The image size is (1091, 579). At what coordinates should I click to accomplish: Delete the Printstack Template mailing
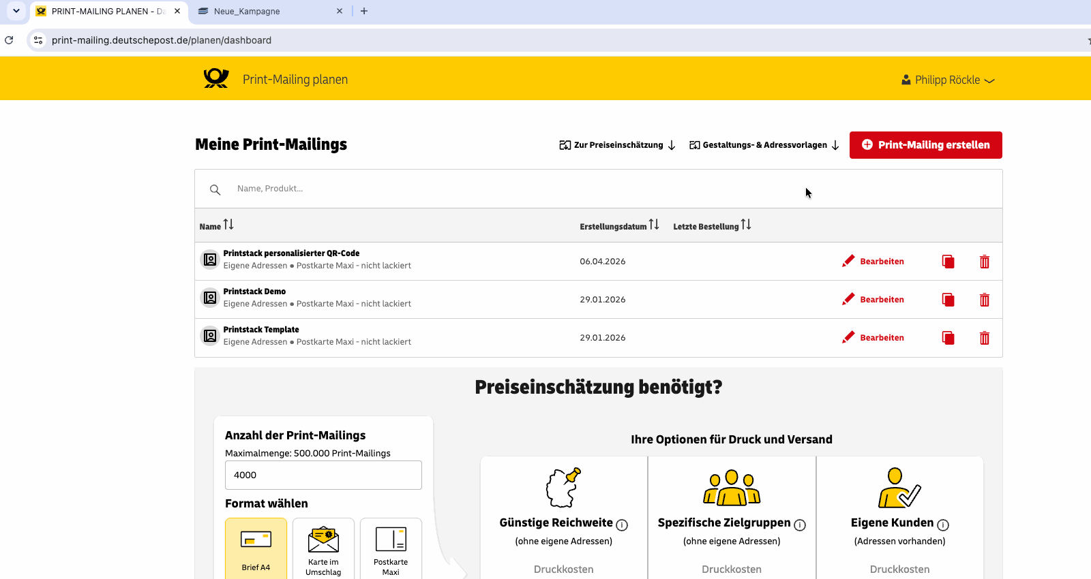(985, 338)
